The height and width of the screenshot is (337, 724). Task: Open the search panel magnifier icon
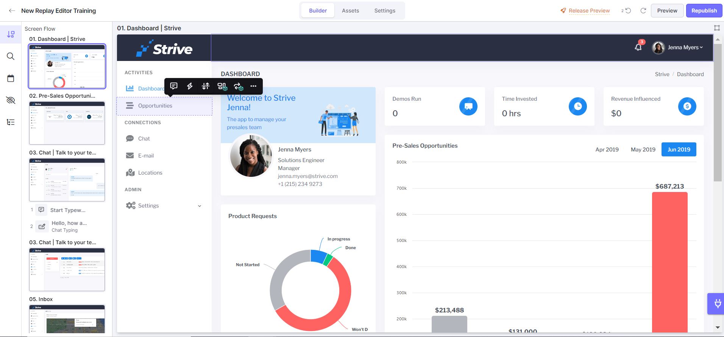[x=11, y=56]
